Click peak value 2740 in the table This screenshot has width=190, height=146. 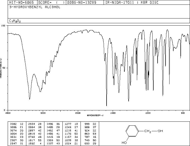32,137
